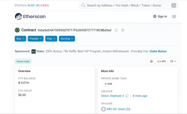
Task: Click the Stake sponsor logo
Action: (x=34, y=51)
